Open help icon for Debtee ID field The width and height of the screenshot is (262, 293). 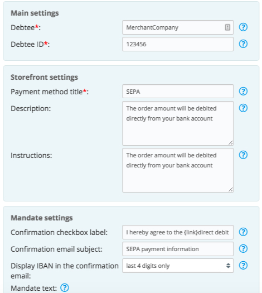(243, 44)
